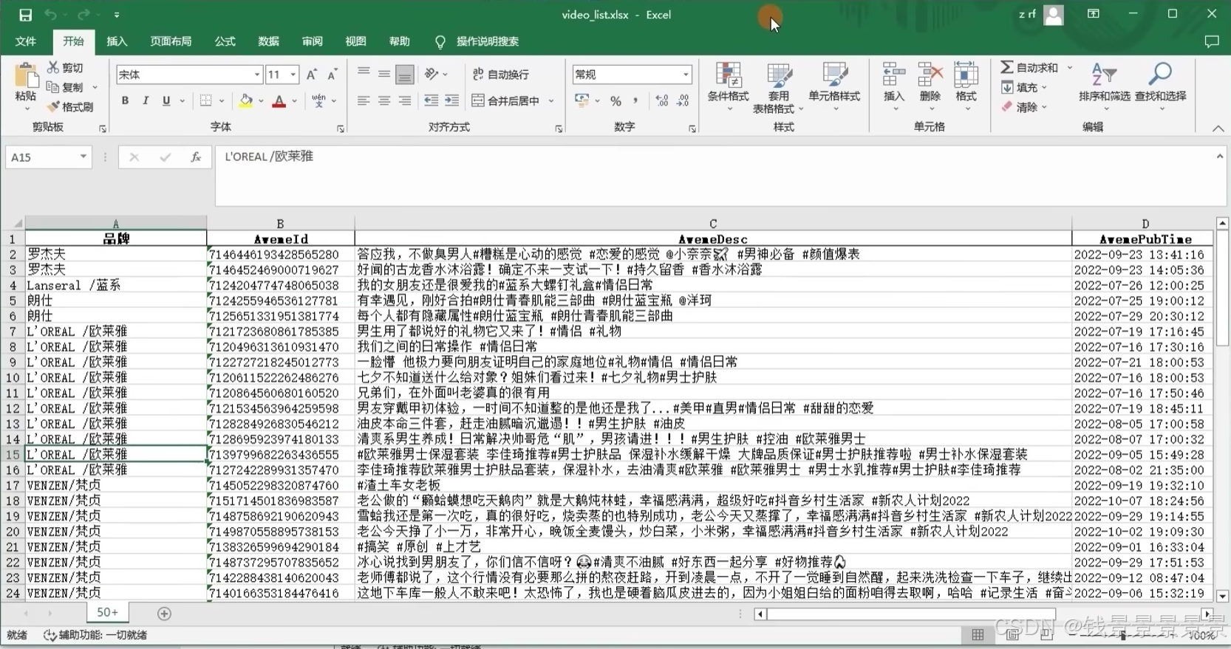Click the percent style icon
1231x649 pixels.
coord(615,101)
